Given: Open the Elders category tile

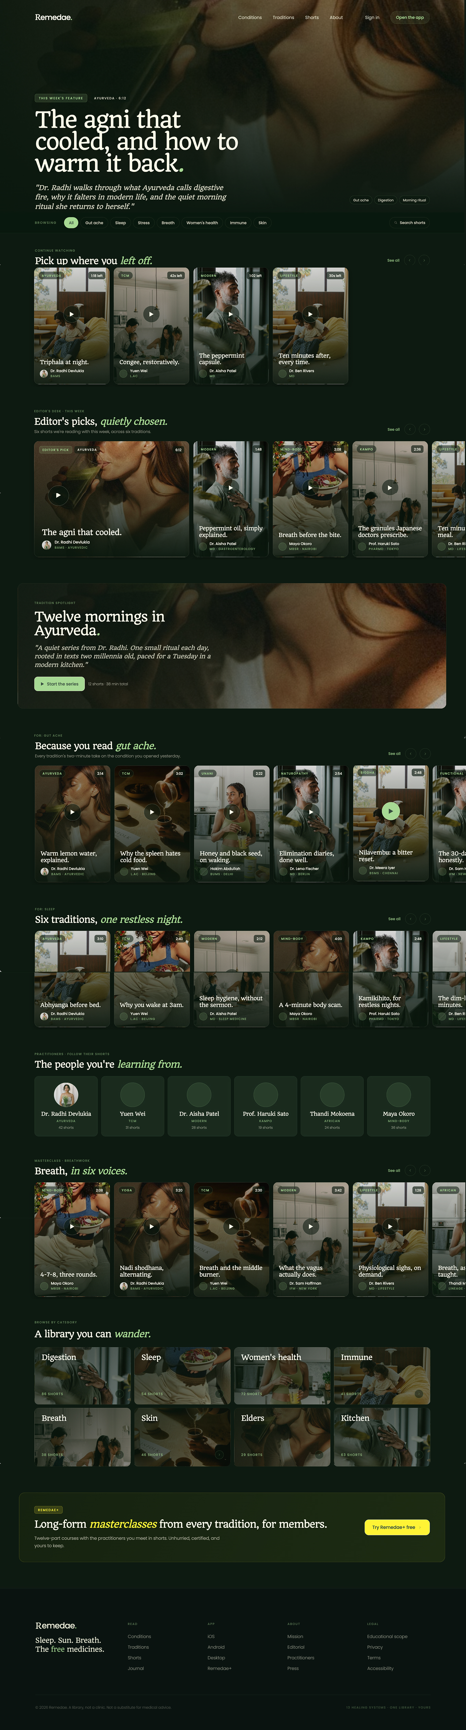Looking at the screenshot, I should tap(282, 1437).
